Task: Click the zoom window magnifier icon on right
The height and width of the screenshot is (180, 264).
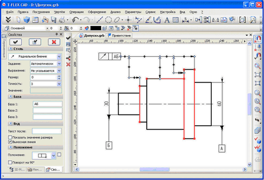Action: (x=258, y=66)
